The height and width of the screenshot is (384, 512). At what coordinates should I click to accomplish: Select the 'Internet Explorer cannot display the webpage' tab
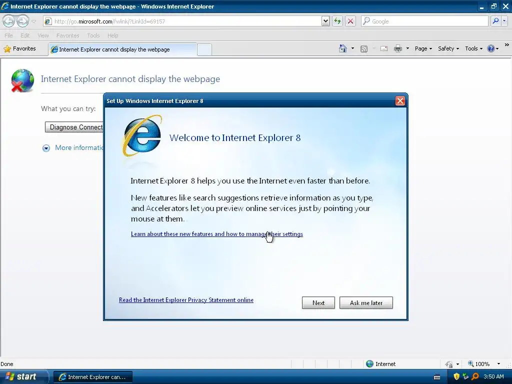pyautogui.click(x=122, y=49)
